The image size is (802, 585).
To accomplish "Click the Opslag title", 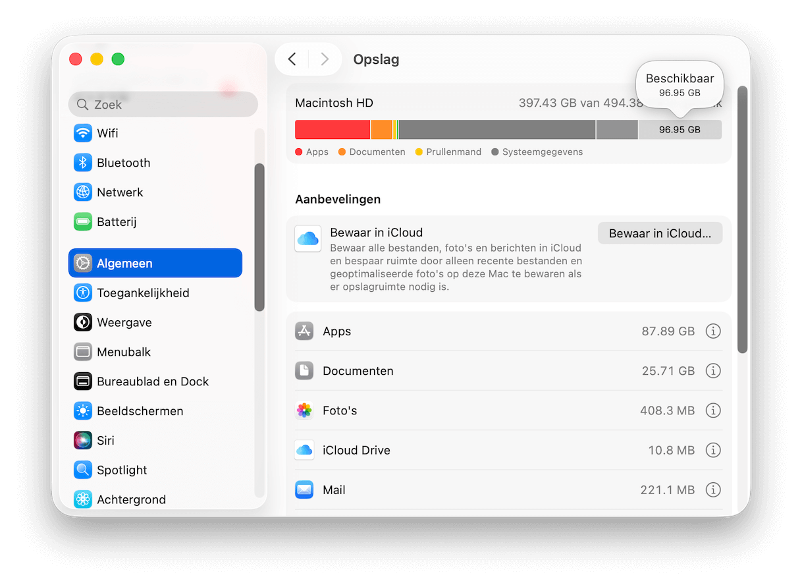I will [377, 60].
